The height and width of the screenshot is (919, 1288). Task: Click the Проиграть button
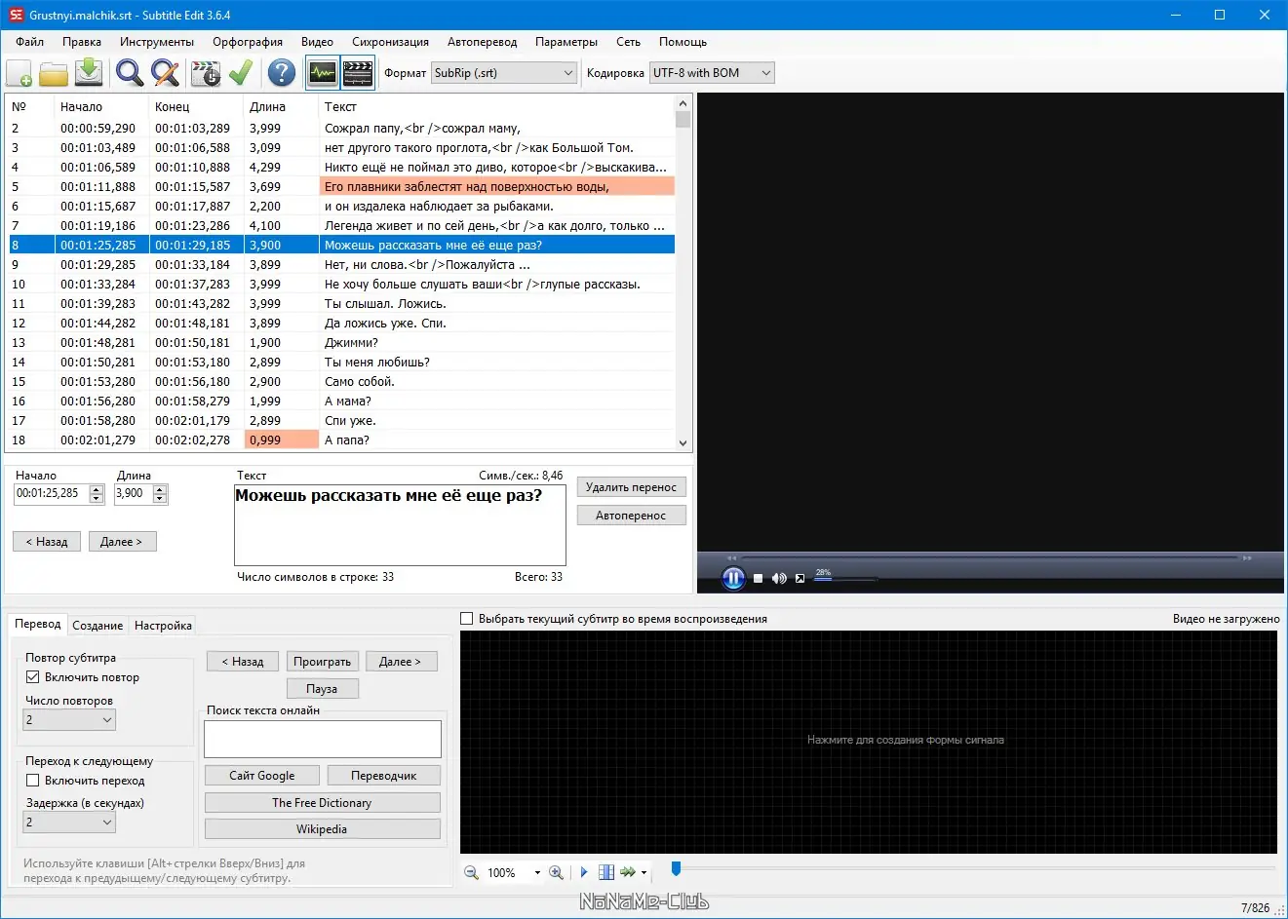(322, 662)
